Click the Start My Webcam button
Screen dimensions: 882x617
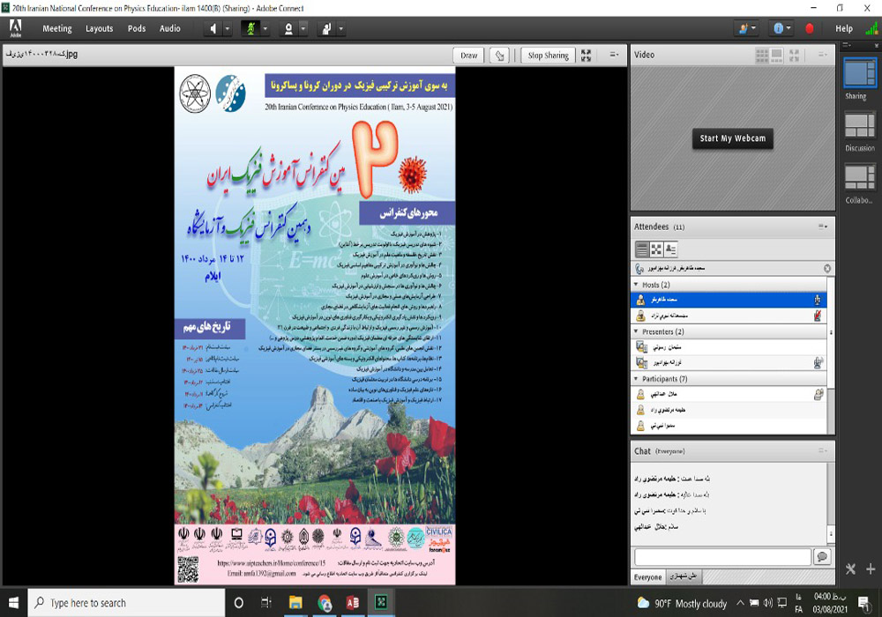pos(733,138)
